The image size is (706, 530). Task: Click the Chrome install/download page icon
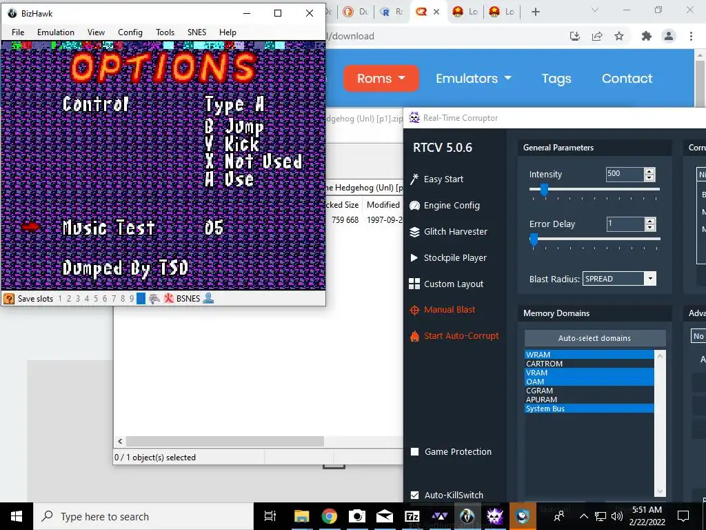pos(575,36)
